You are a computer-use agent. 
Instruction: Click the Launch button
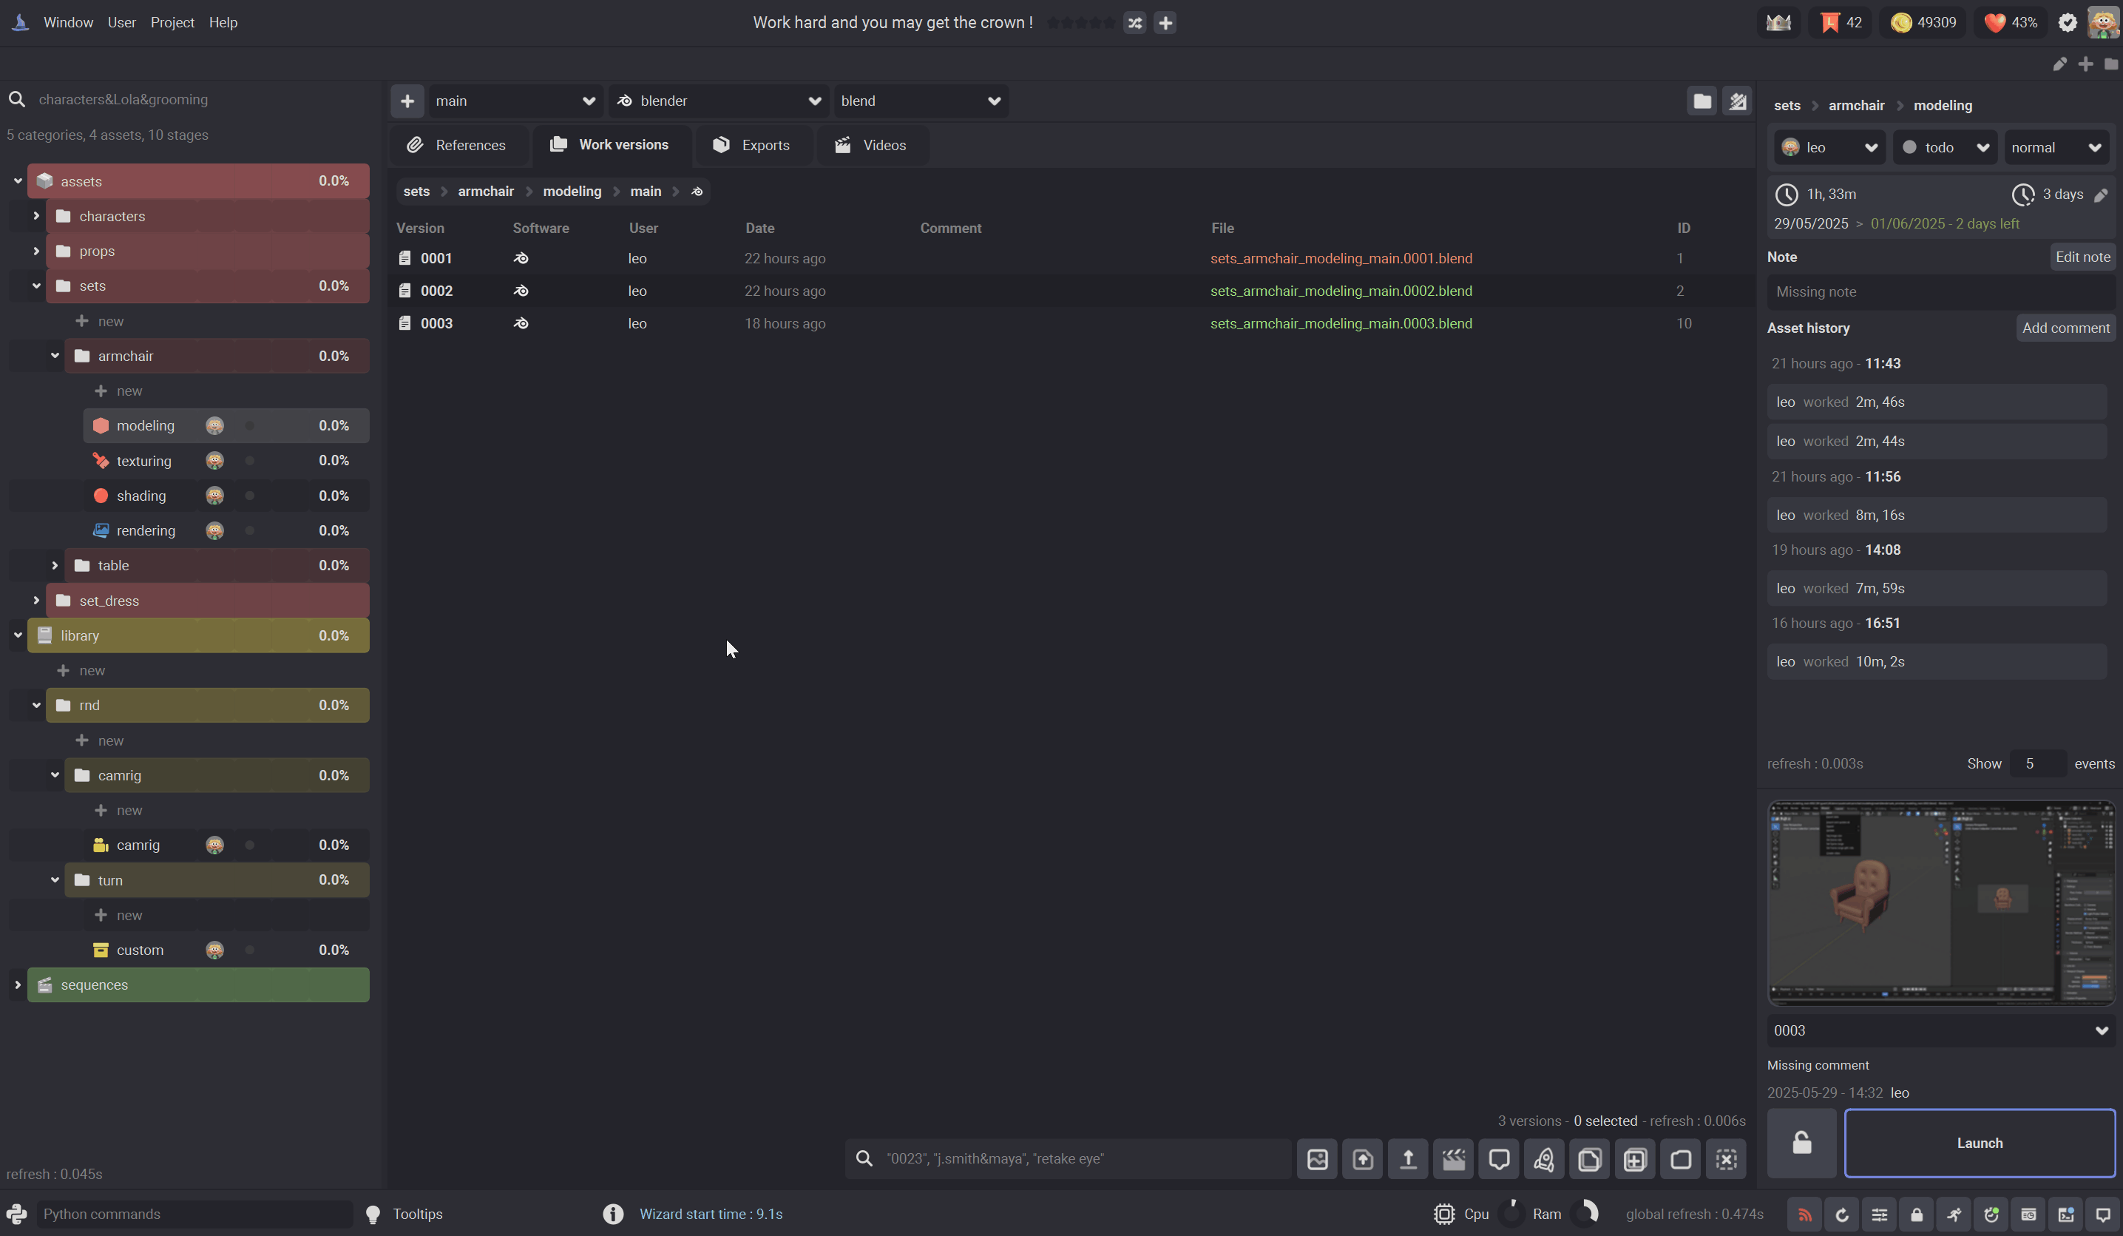point(1979,1143)
